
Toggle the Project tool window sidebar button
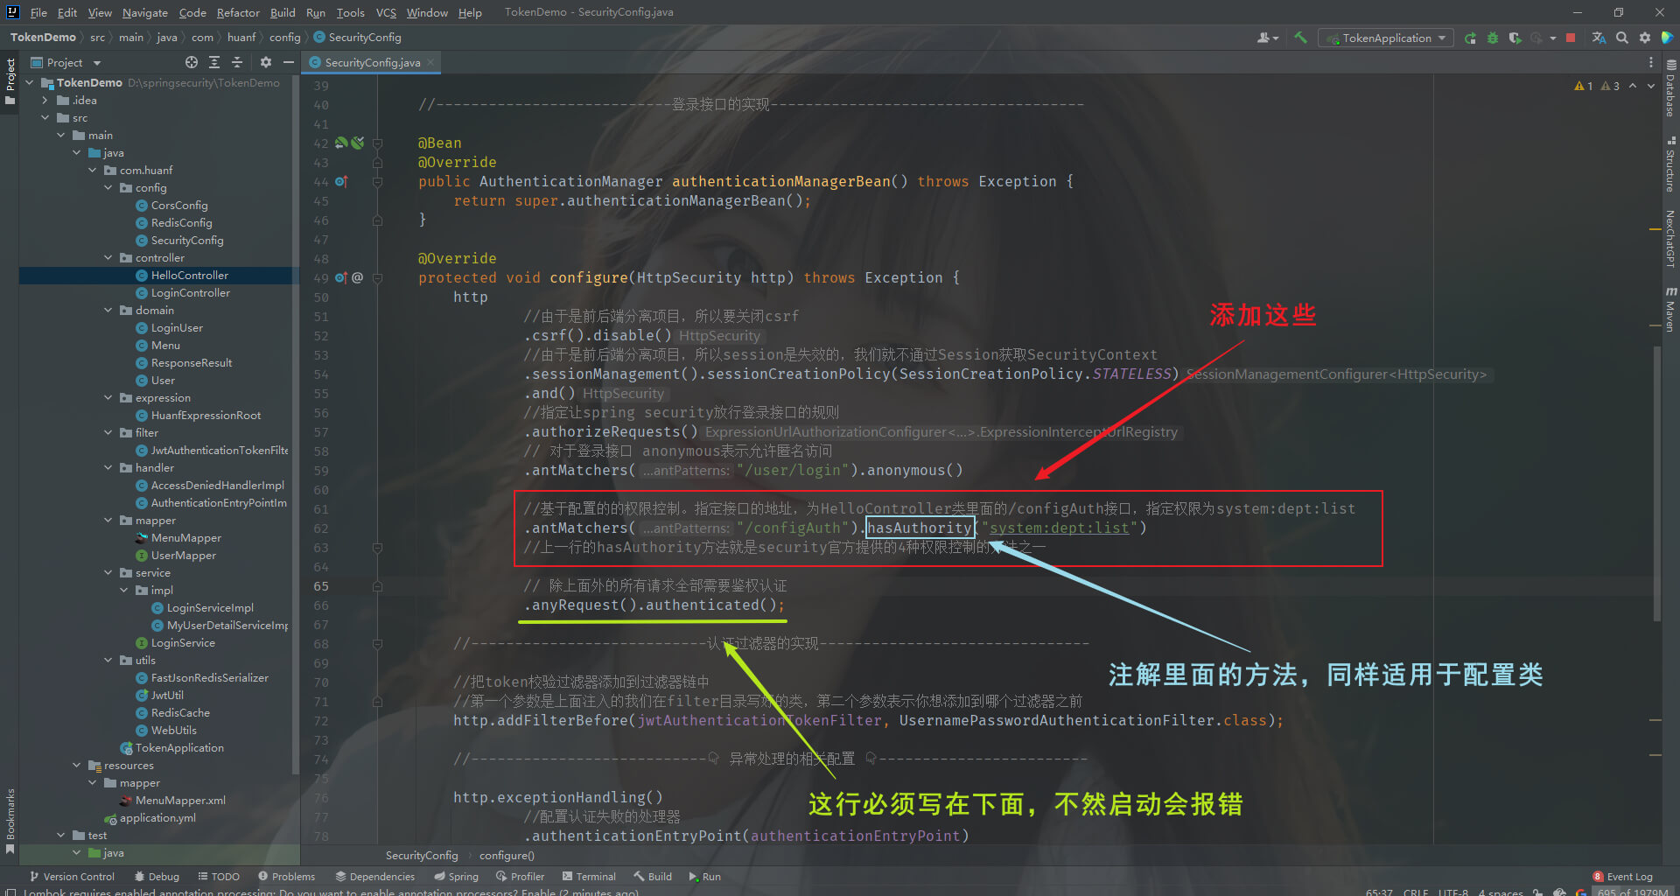pos(10,80)
